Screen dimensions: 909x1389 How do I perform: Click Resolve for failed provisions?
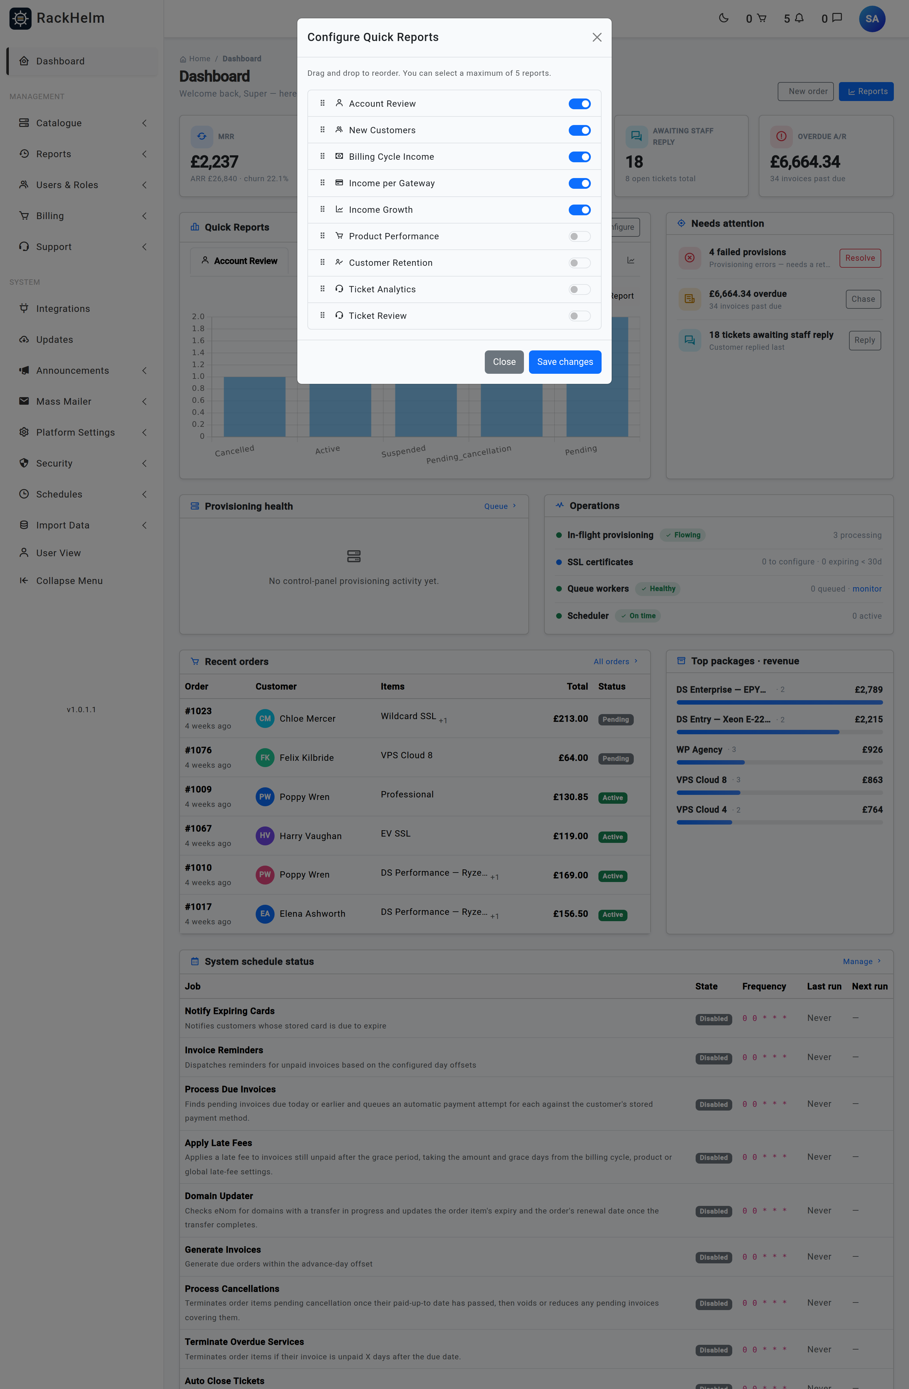click(859, 258)
